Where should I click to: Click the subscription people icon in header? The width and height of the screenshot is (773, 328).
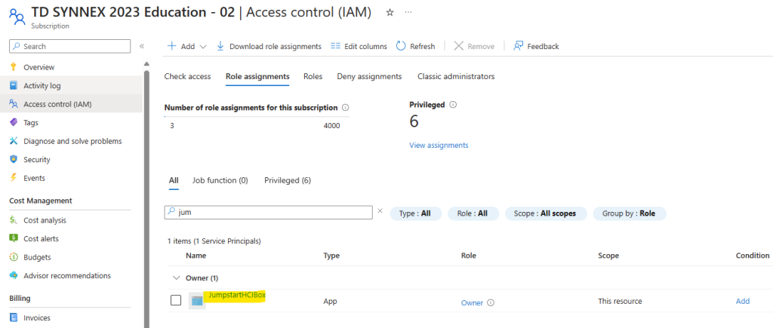(17, 17)
